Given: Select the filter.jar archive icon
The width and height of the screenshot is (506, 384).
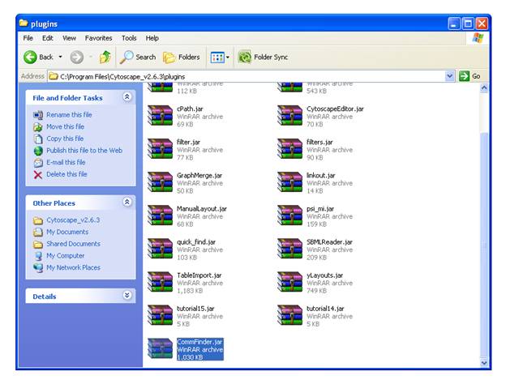Looking at the screenshot, I should 161,148.
